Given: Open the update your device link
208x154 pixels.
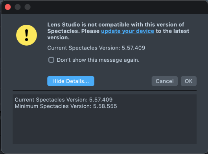Looking at the screenshot, I should [x=127, y=31].
